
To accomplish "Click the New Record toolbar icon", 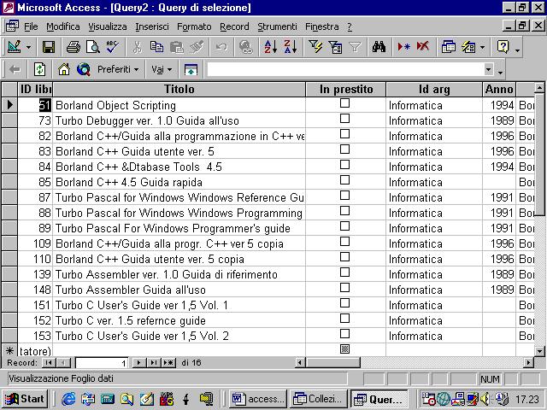I will (x=403, y=47).
